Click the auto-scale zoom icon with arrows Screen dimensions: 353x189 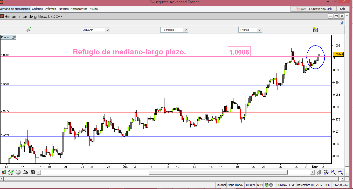pos(326,172)
